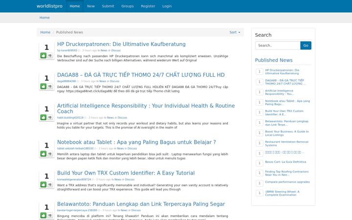The image size is (352, 220).
Task: Downvote the Notebook atau Tablet post
Action: (50, 154)
